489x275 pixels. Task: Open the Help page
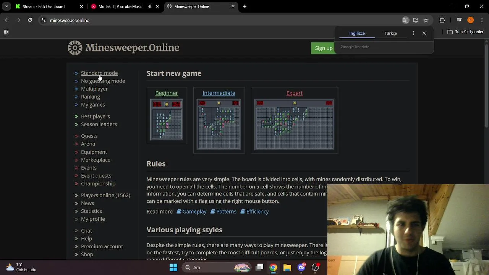pos(86,239)
